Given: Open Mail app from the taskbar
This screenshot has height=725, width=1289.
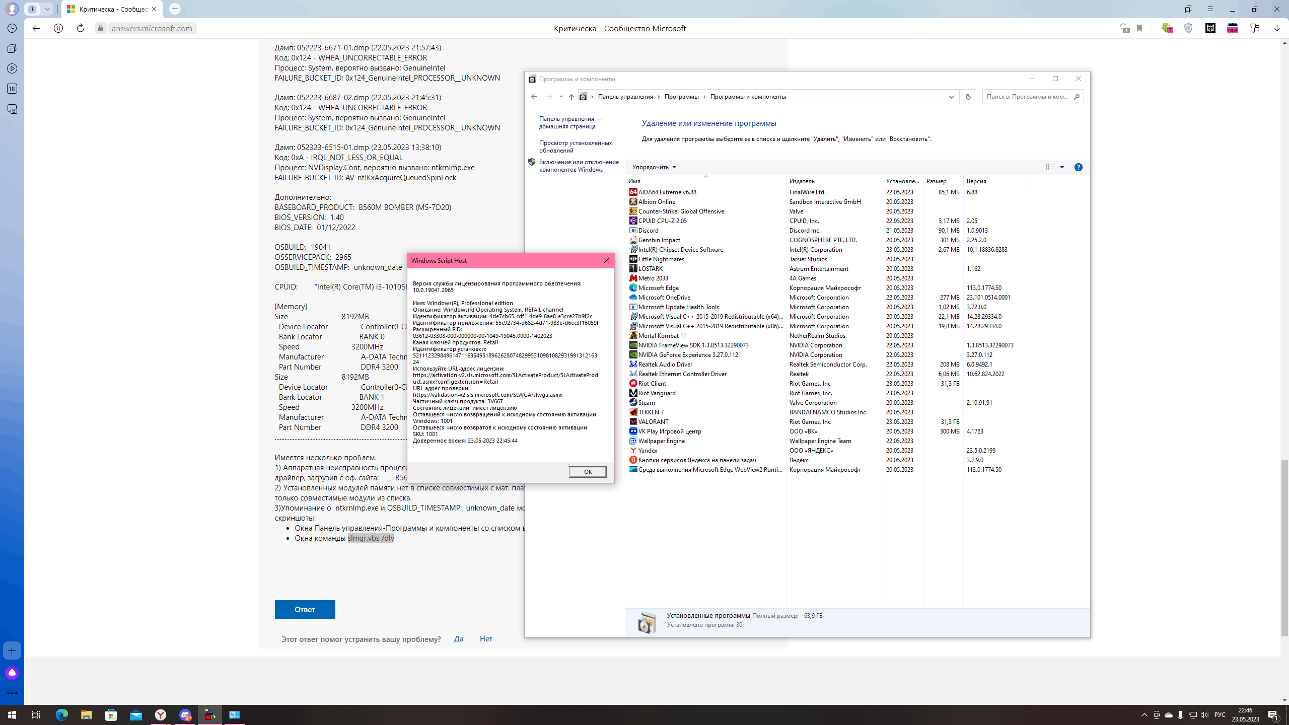Looking at the screenshot, I should tap(135, 715).
